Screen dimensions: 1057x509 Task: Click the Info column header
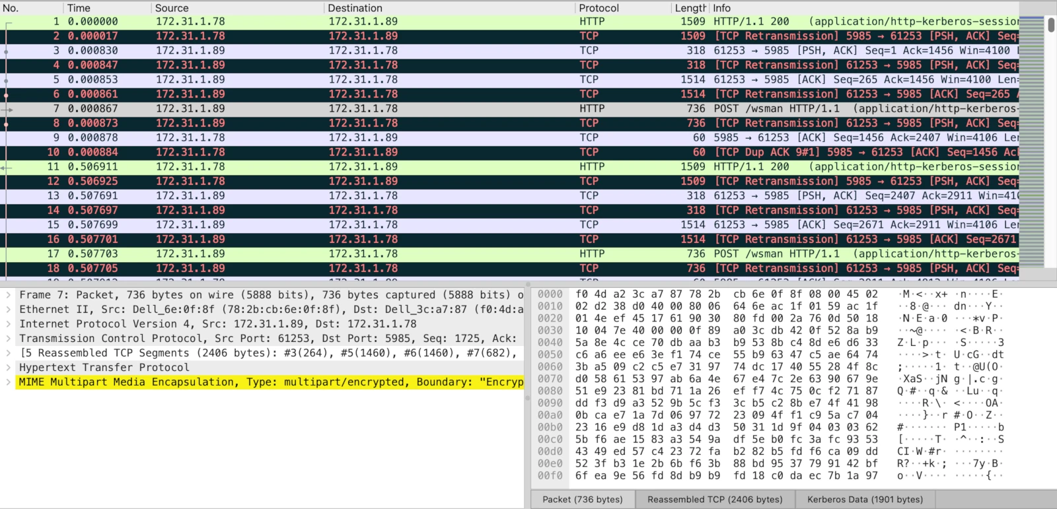pyautogui.click(x=865, y=8)
